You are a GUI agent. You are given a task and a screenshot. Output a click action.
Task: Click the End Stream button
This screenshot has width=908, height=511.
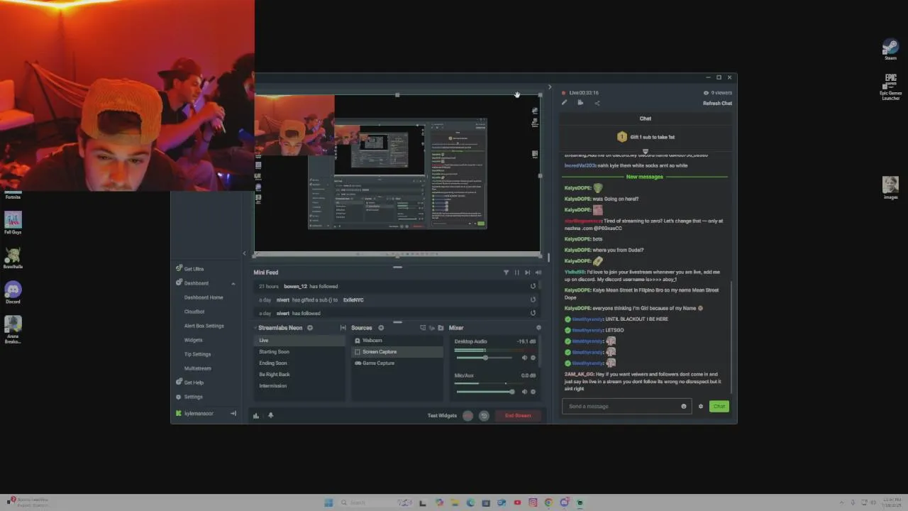518,415
